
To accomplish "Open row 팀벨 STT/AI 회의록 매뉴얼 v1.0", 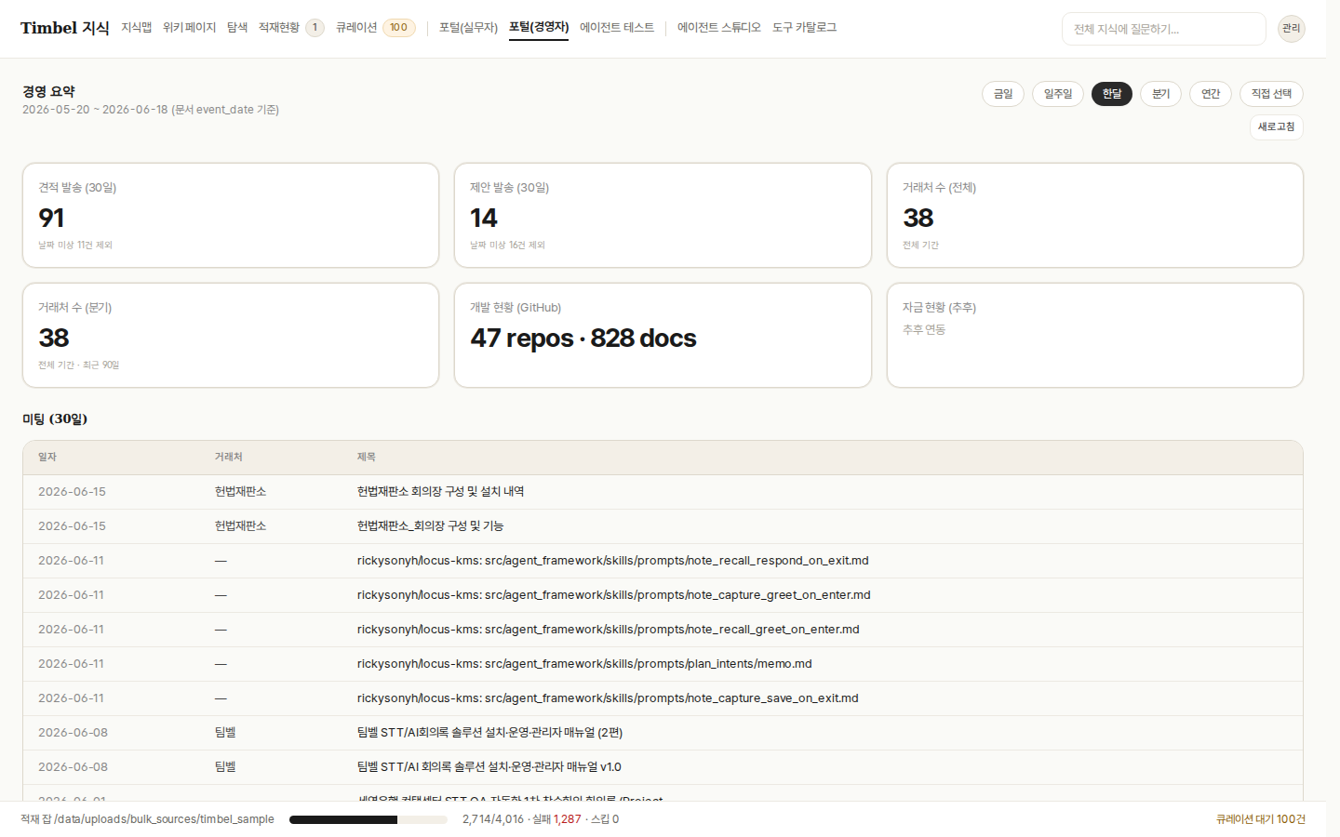I will tap(663, 767).
